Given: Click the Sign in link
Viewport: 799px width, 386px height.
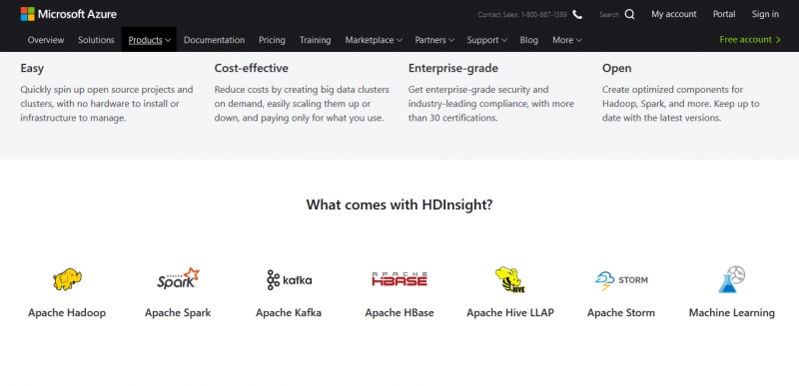Looking at the screenshot, I should click(765, 14).
